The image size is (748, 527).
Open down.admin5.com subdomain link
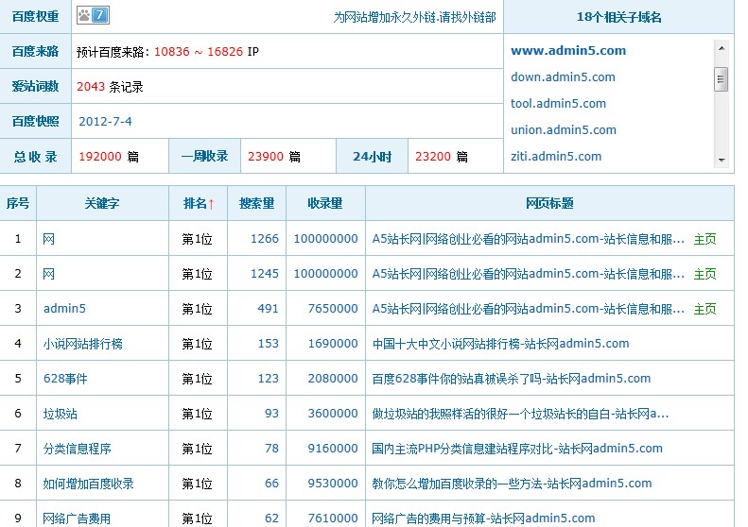[563, 77]
